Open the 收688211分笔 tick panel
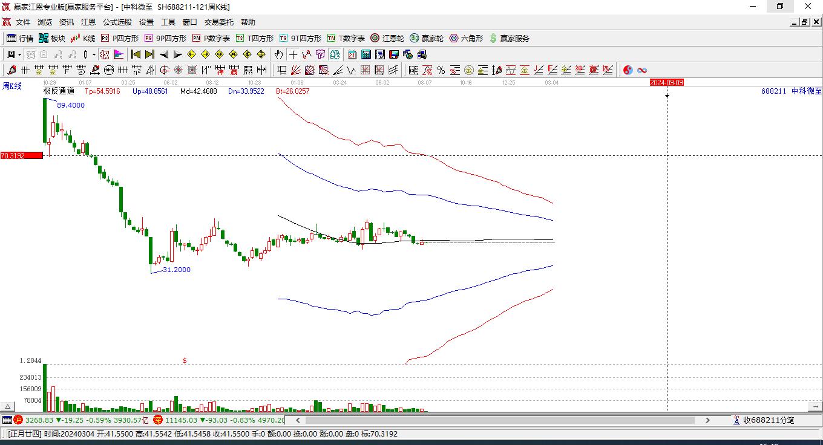The width and height of the screenshot is (823, 445). [764, 420]
